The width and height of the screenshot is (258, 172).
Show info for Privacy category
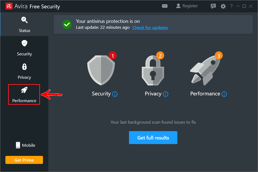coord(165,94)
